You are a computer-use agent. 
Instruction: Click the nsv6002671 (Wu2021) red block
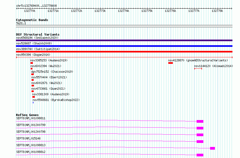tap(33, 86)
